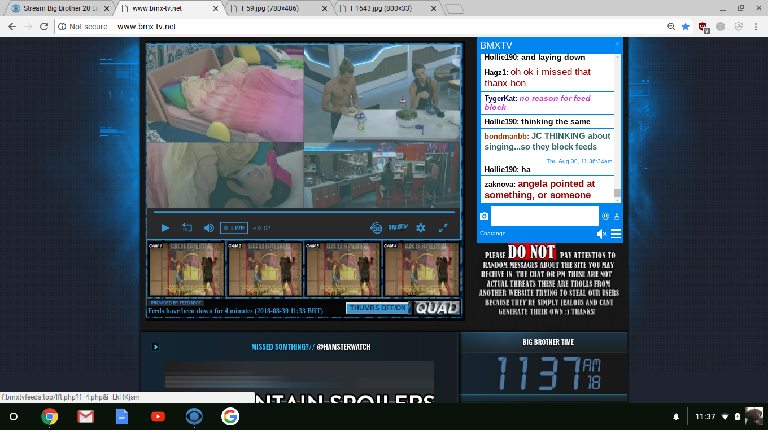Click the Big Brother Time clock display
The width and height of the screenshot is (768, 430).
tap(548, 373)
